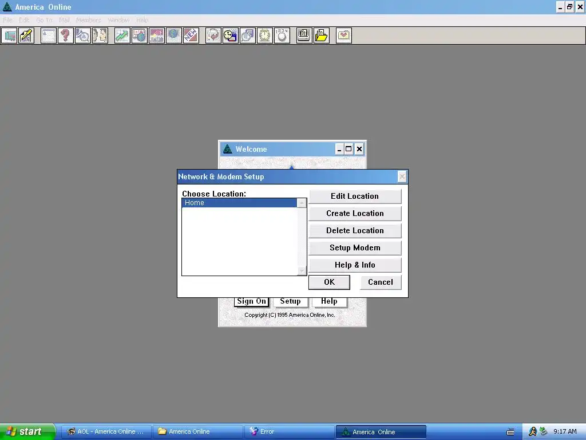This screenshot has height=440, width=586.
Task: Click the green arrow Stocks & Portfolios icon
Action: coord(122,36)
